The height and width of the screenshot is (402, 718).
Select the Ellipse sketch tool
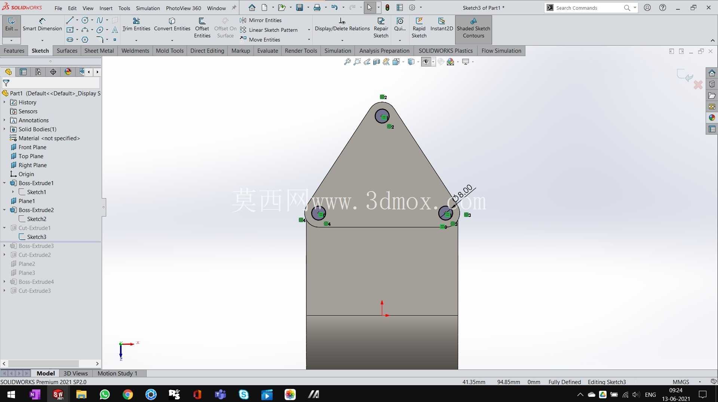pos(100,30)
